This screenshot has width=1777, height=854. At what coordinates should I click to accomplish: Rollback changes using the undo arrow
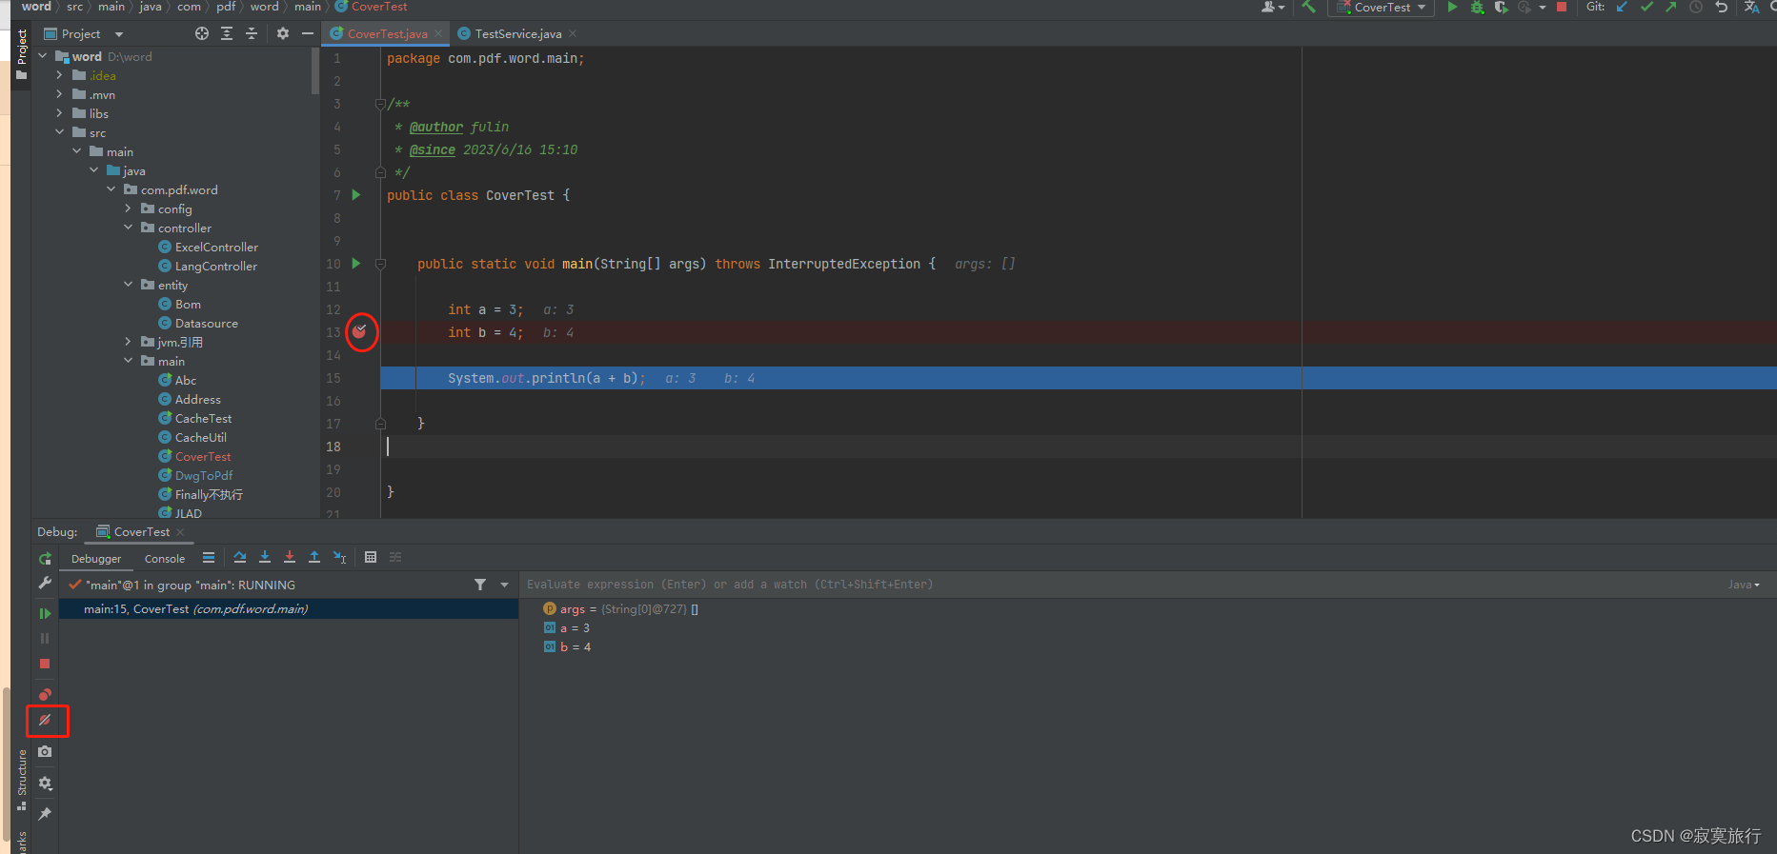1721,8
